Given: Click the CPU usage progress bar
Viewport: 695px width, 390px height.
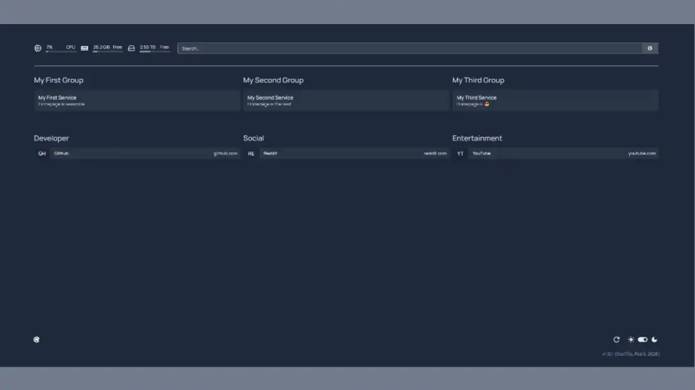Looking at the screenshot, I should [61, 51].
